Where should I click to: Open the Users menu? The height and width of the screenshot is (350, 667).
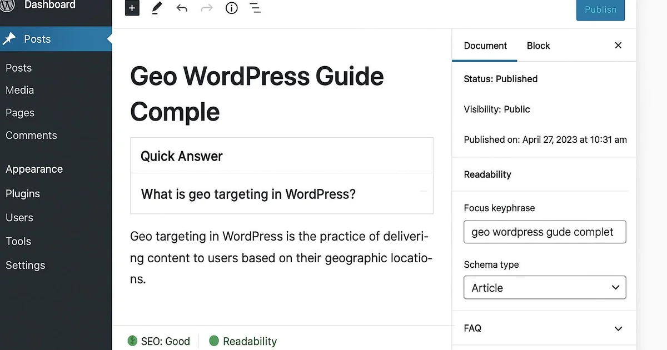pos(19,218)
